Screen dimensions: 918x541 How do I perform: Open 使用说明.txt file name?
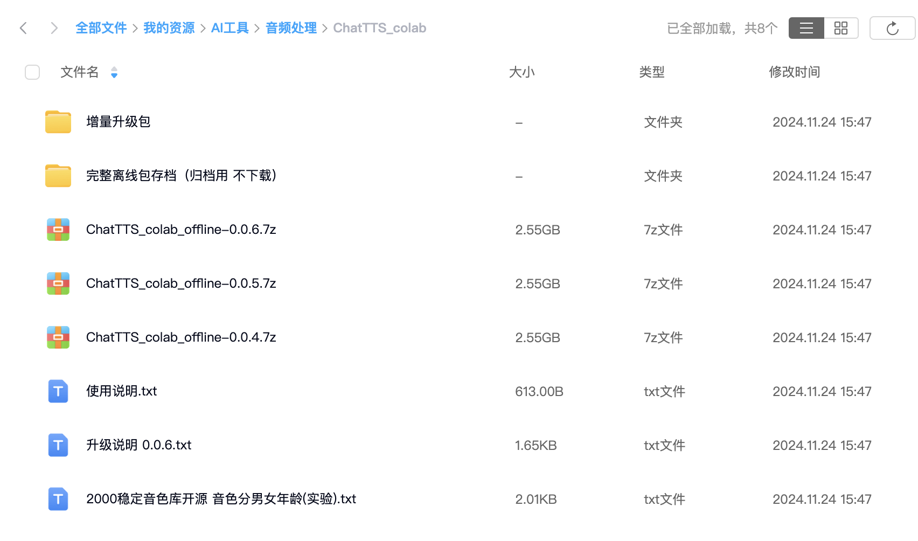point(122,391)
